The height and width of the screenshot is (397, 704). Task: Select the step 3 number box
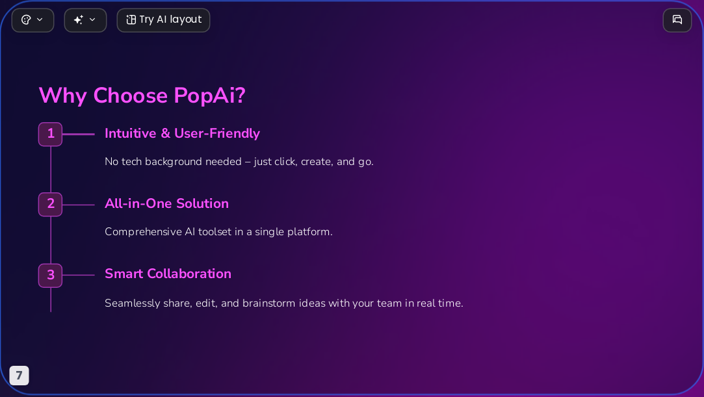point(50,275)
